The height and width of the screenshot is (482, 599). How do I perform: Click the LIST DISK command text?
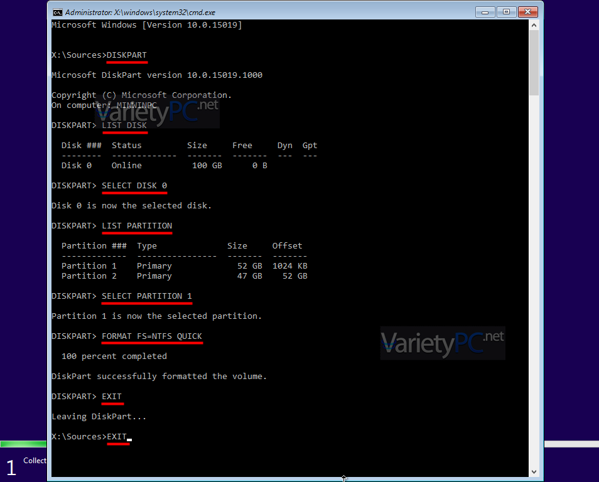point(124,126)
